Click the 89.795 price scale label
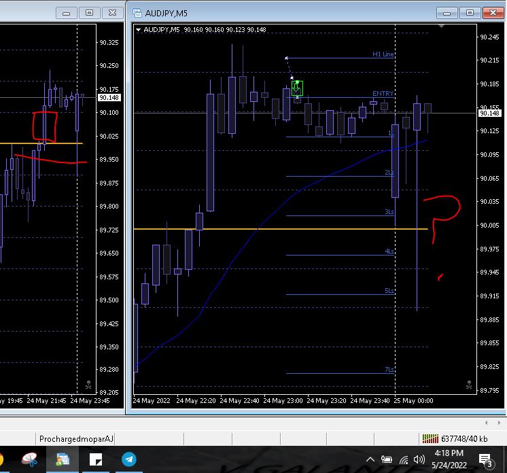This screenshot has height=473, width=507. click(489, 390)
